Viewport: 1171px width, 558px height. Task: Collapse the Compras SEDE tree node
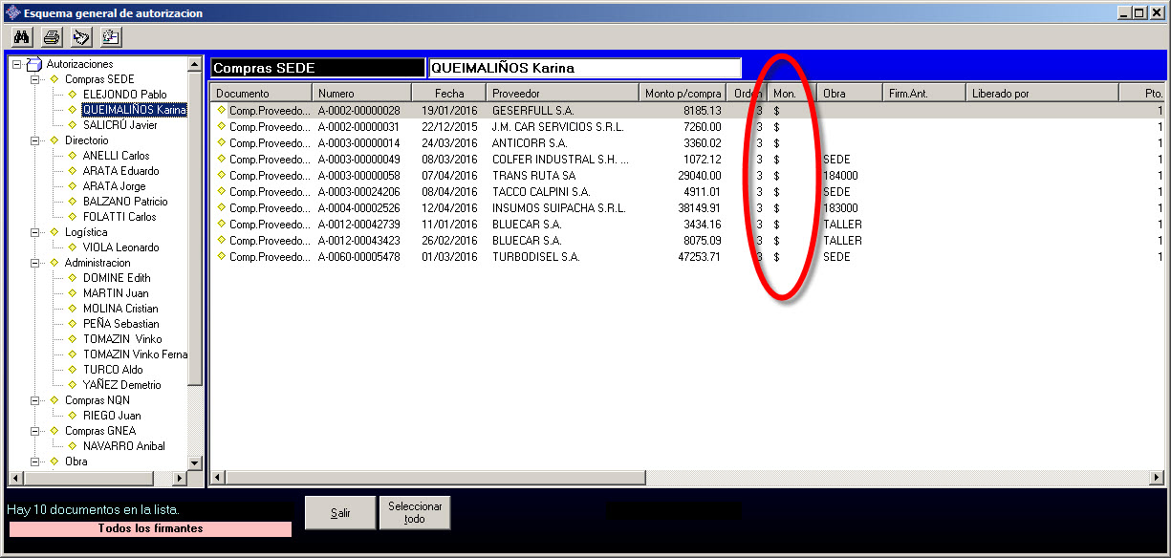click(x=35, y=79)
